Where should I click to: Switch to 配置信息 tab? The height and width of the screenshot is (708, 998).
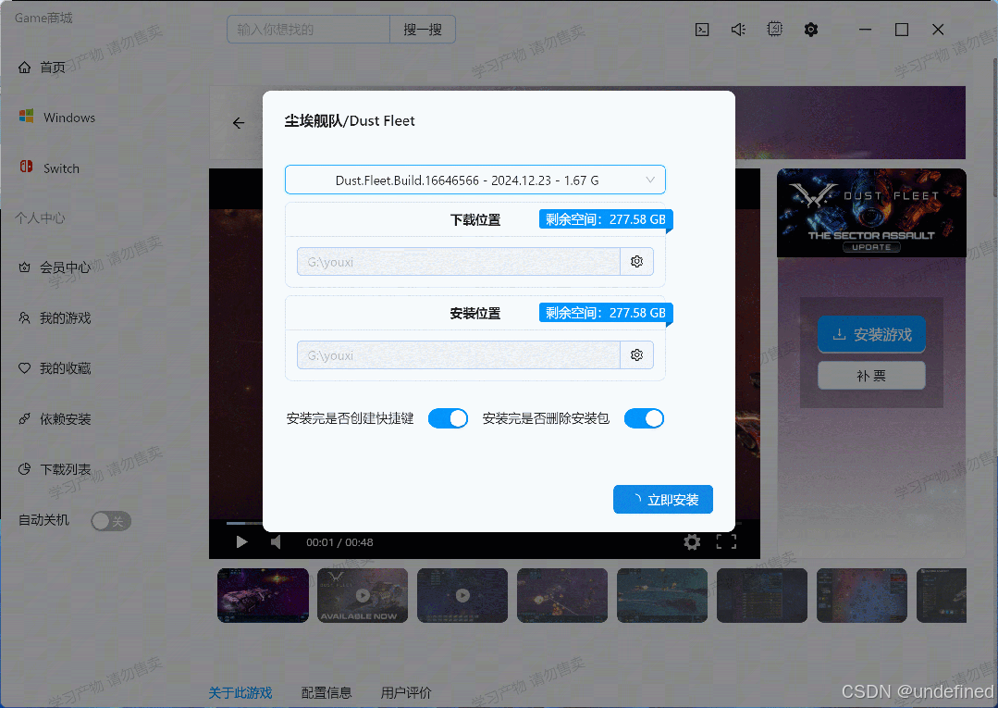(x=327, y=692)
